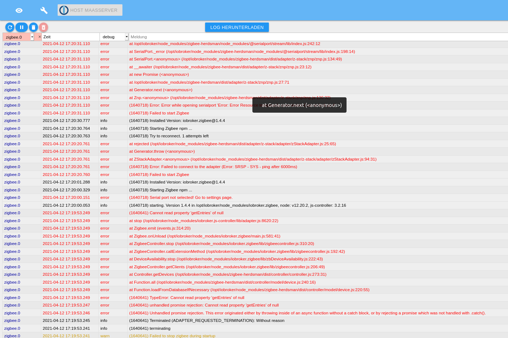Click timestamp 2021-04-12 17:19:53.246
The image size is (508, 338).
point(66,313)
